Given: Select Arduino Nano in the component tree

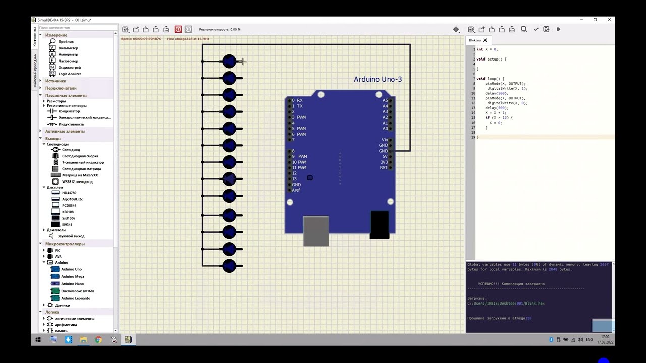Looking at the screenshot, I should click(x=72, y=284).
